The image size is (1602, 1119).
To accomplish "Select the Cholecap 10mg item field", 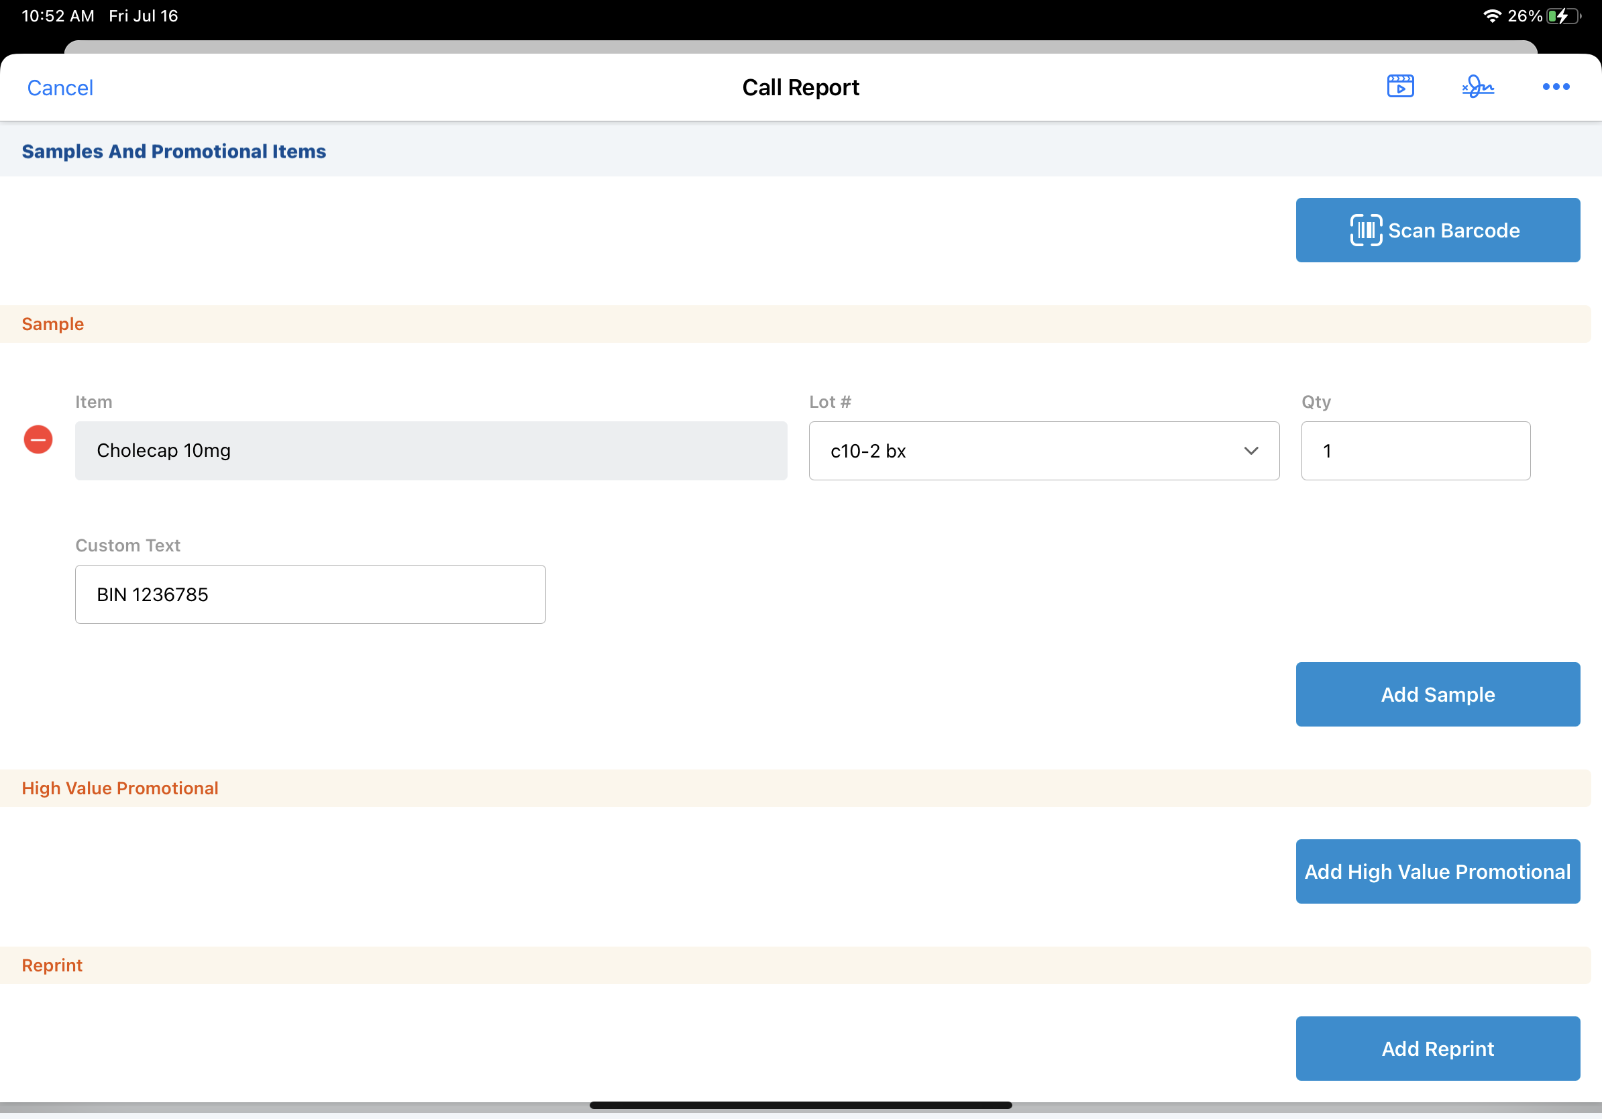I will click(431, 451).
